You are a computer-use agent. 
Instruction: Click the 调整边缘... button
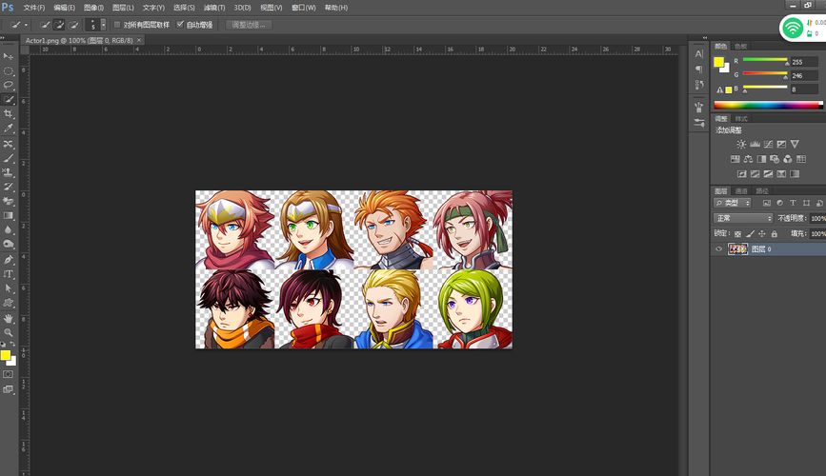pyautogui.click(x=249, y=25)
